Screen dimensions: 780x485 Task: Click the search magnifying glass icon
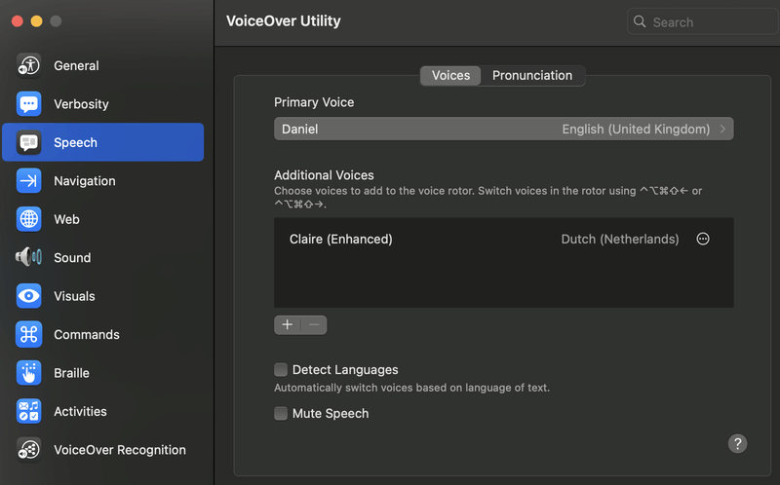tap(640, 21)
